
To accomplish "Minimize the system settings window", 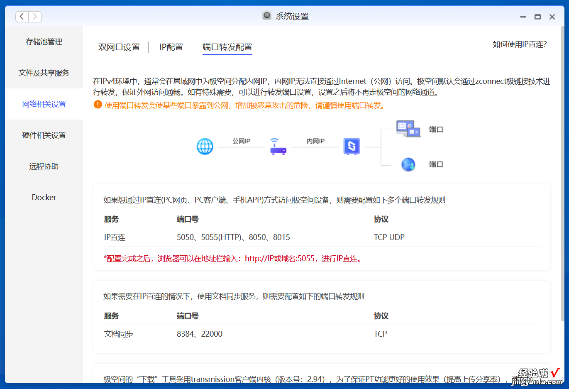I will click(x=523, y=17).
